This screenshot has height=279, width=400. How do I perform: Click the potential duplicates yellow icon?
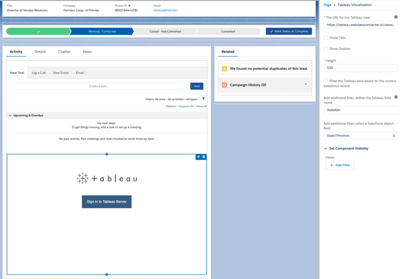click(x=225, y=69)
